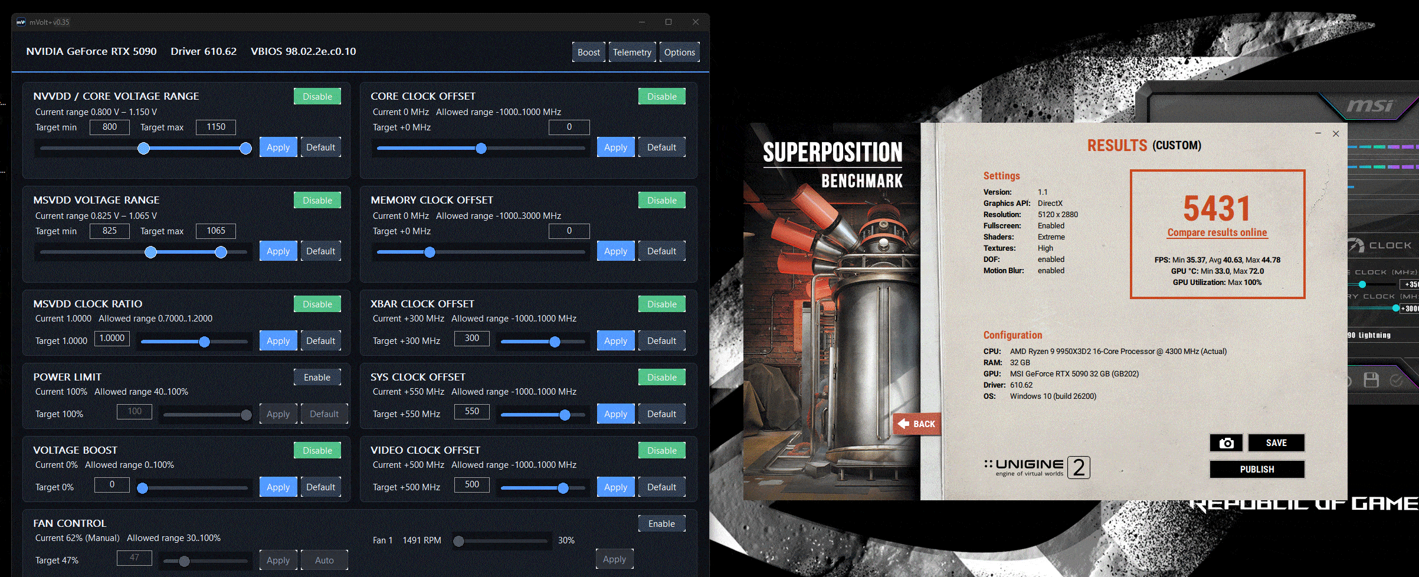Image resolution: width=1419 pixels, height=577 pixels.
Task: Reset Video Clock Offset to Default
Action: [x=662, y=487]
